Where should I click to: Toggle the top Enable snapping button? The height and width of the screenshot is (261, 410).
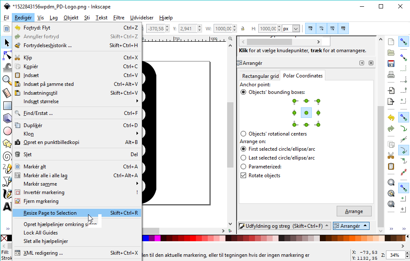(403, 42)
